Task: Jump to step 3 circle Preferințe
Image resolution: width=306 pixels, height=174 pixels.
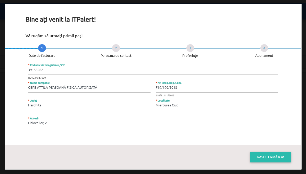Action: (190, 48)
